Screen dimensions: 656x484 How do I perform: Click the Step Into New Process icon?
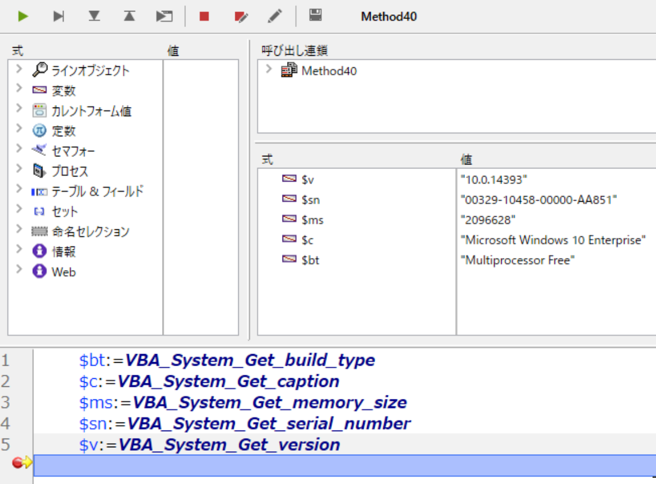pyautogui.click(x=164, y=16)
